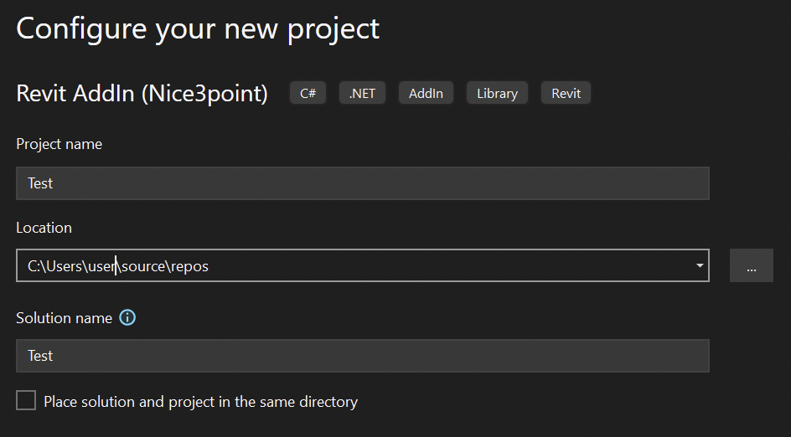Click the 'Location' label
This screenshot has width=791, height=437.
tap(44, 228)
